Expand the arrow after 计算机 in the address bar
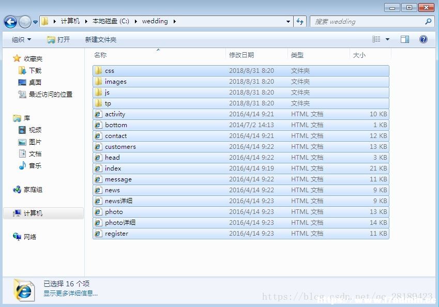The height and width of the screenshot is (307, 439). point(86,21)
